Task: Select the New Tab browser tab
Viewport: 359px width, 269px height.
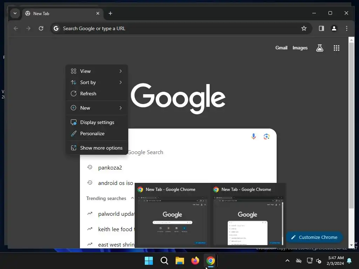Action: pos(62,14)
